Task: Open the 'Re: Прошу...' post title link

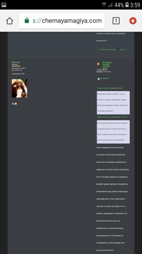Action: (x=107, y=65)
